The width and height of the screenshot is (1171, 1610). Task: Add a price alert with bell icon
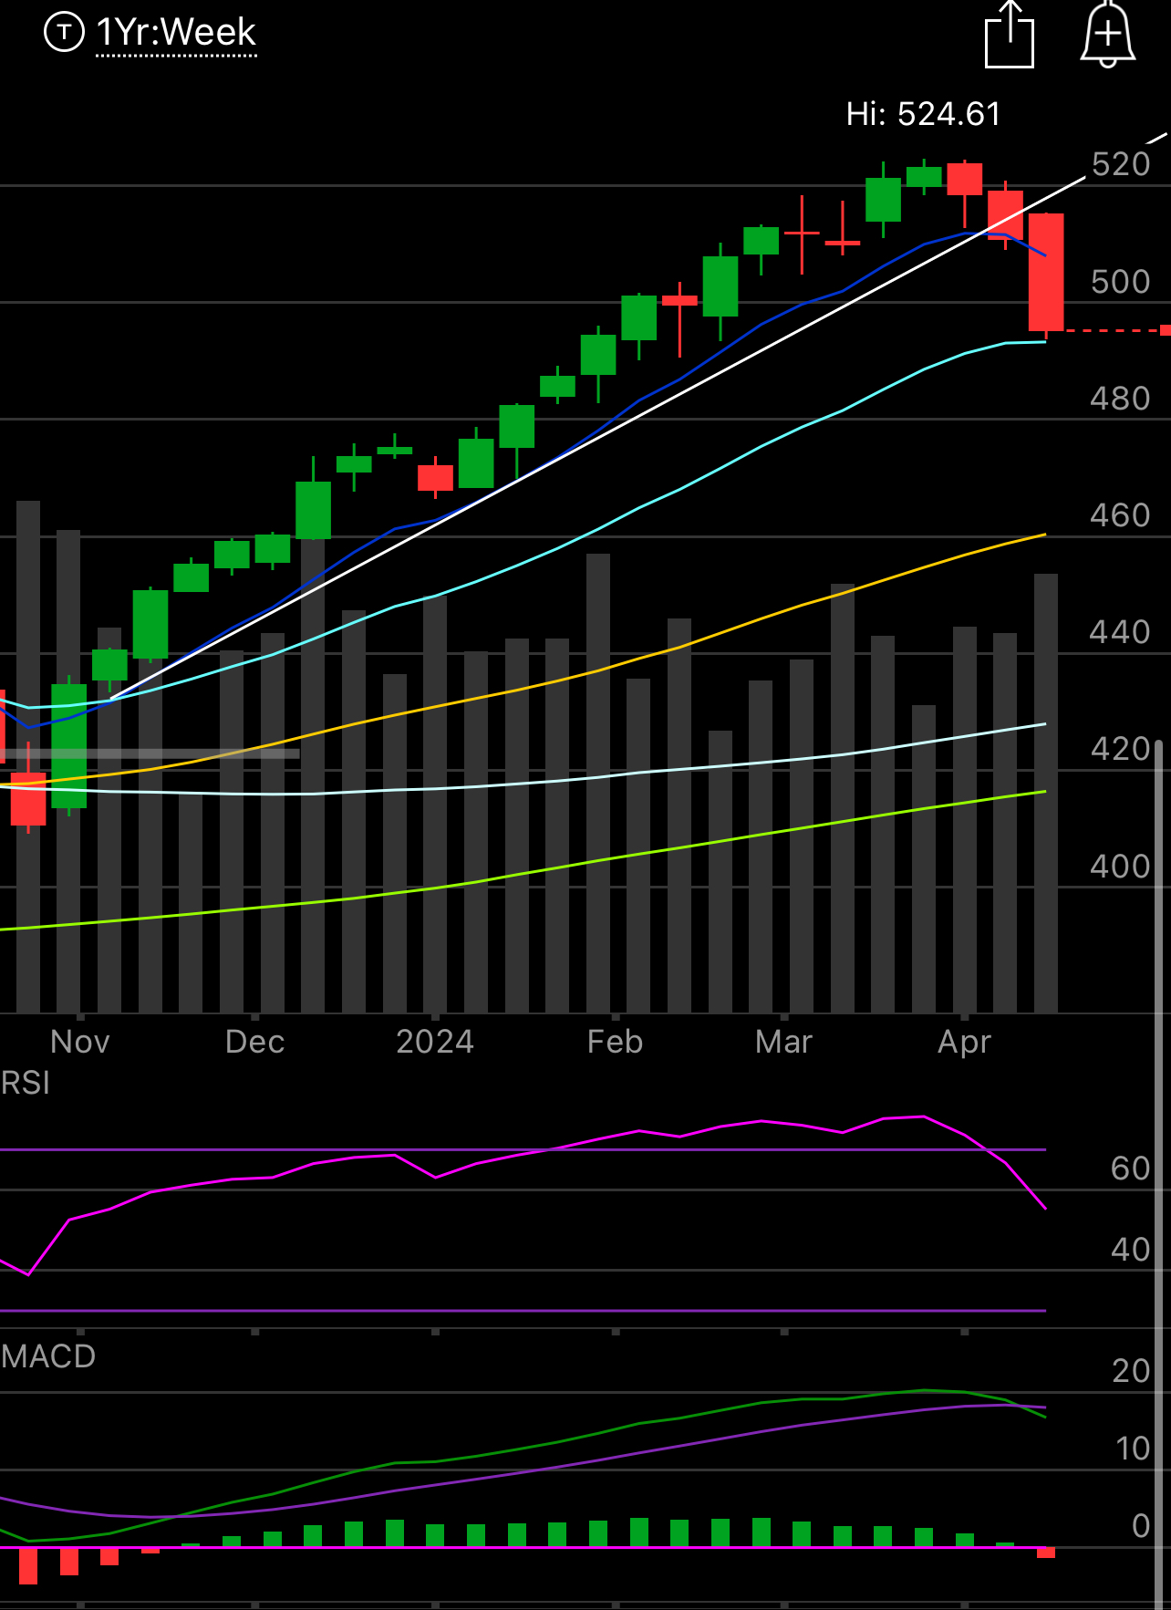click(x=1107, y=35)
